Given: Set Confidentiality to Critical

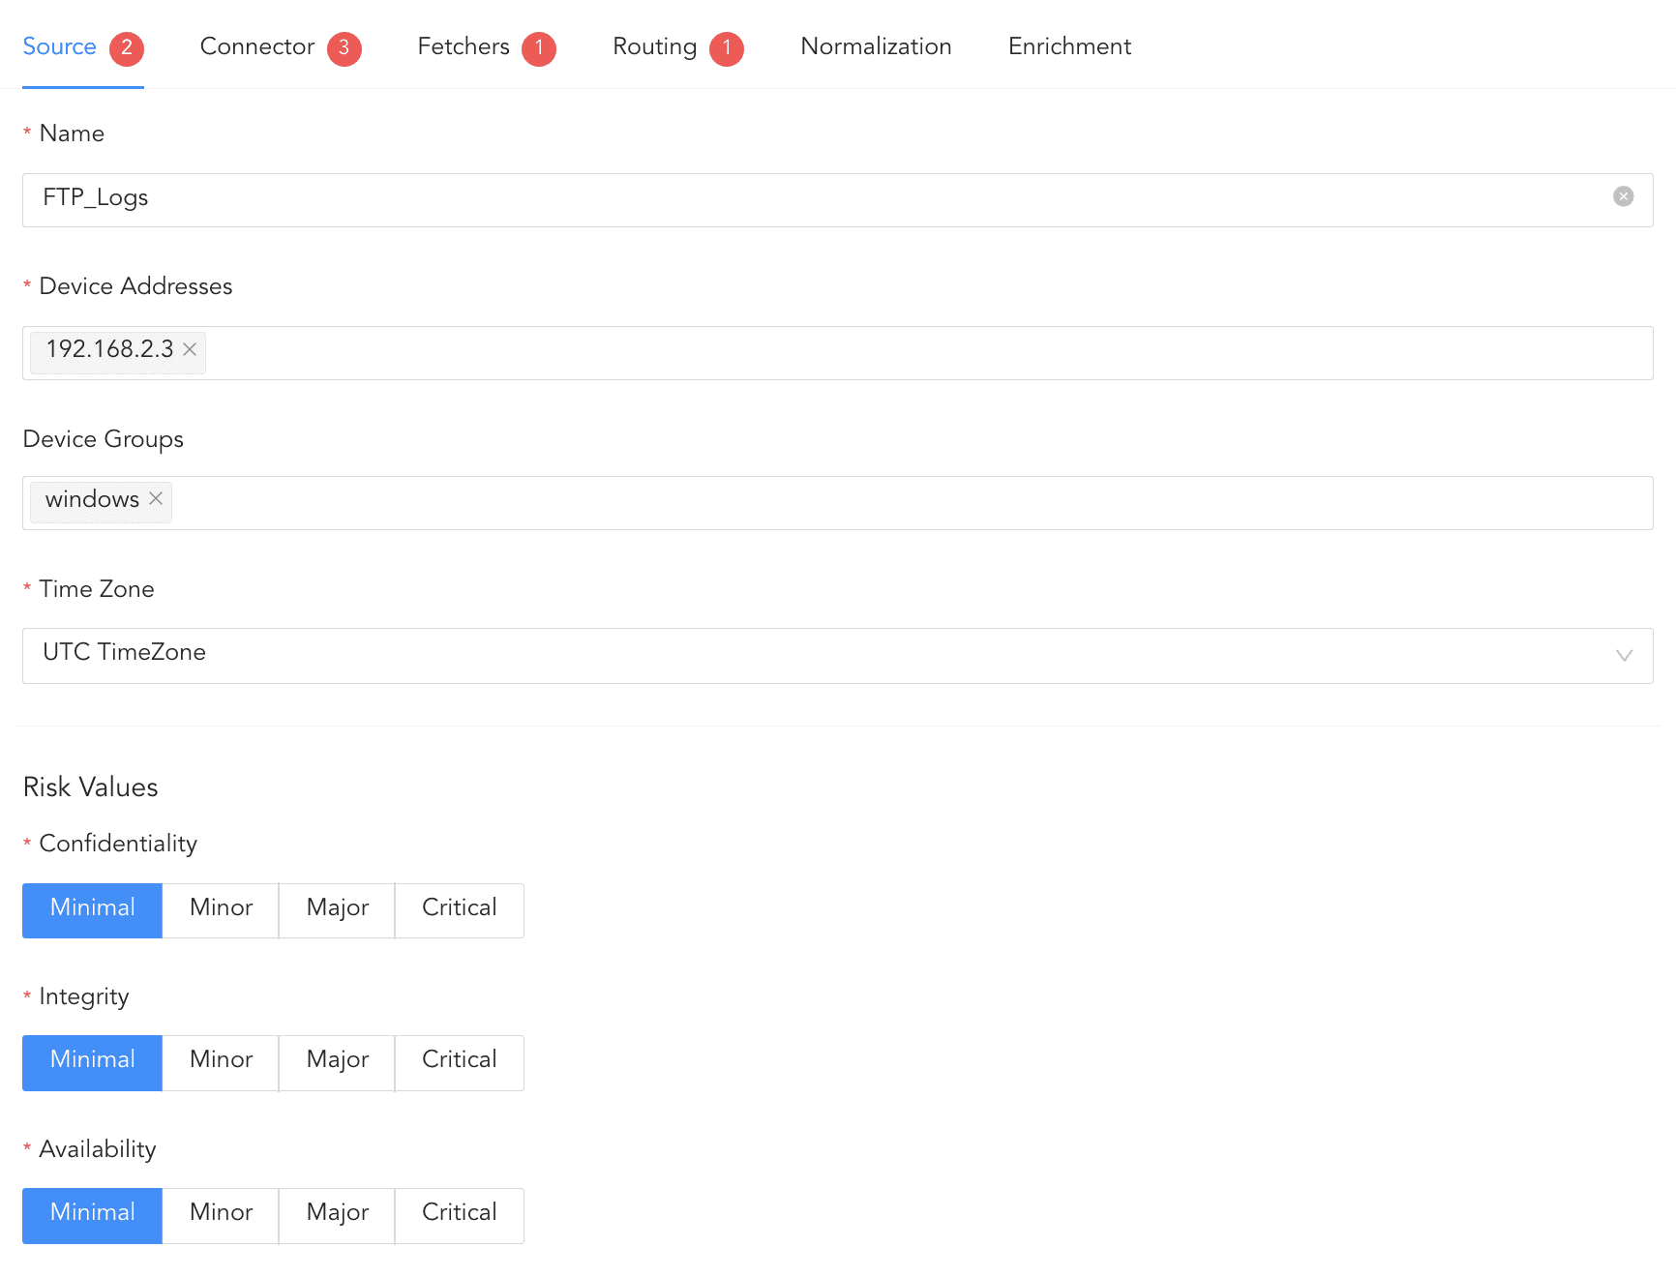Looking at the screenshot, I should [x=459, y=909].
